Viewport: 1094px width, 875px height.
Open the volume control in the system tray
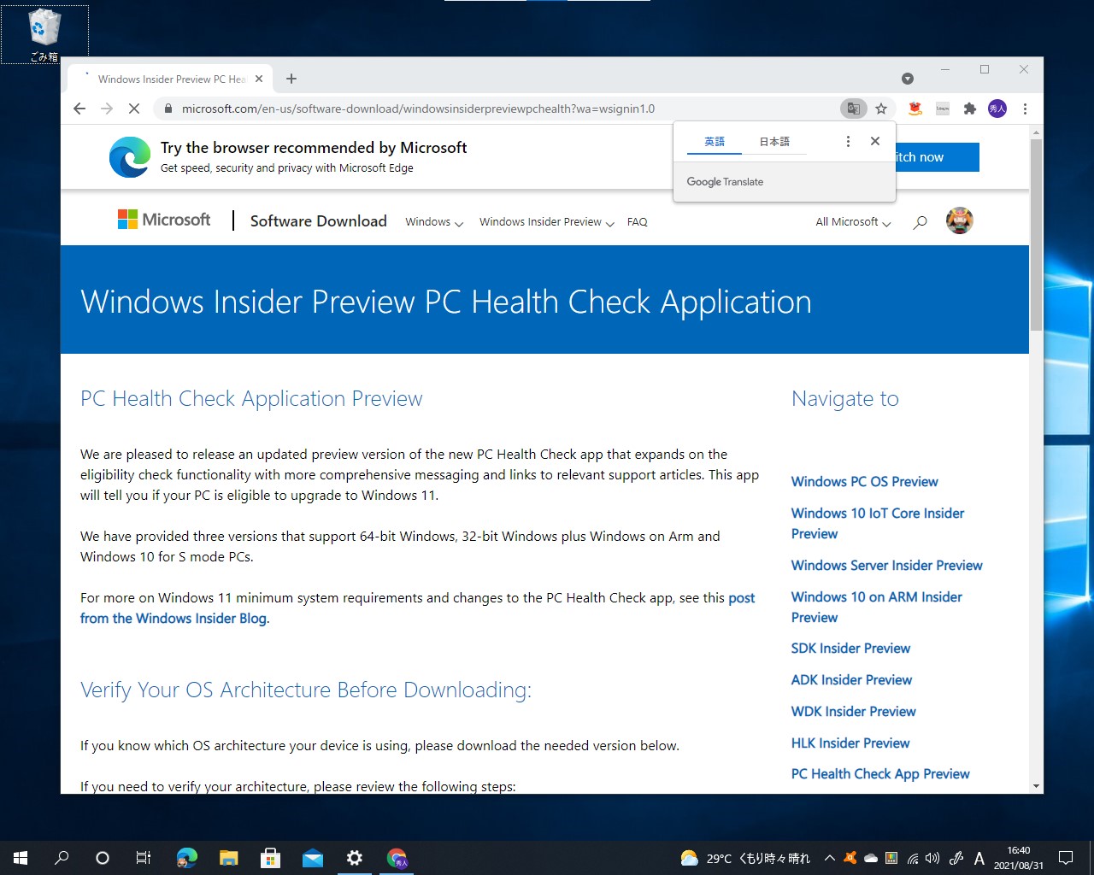pyautogui.click(x=932, y=857)
